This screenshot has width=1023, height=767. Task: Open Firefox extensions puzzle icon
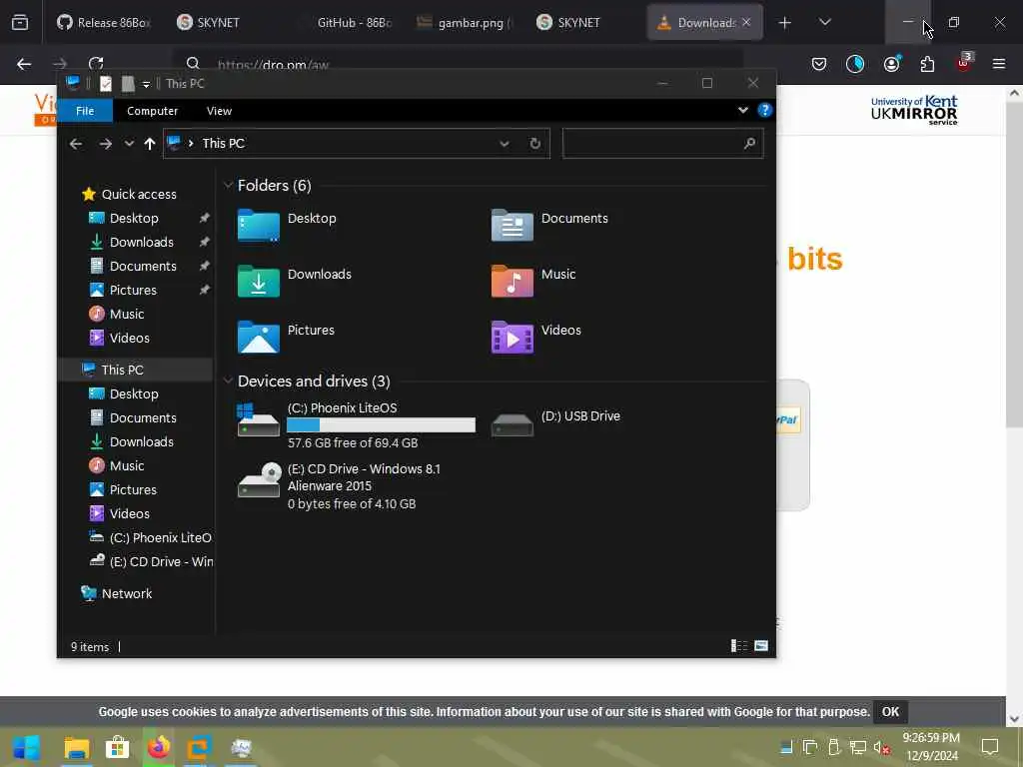[927, 63]
